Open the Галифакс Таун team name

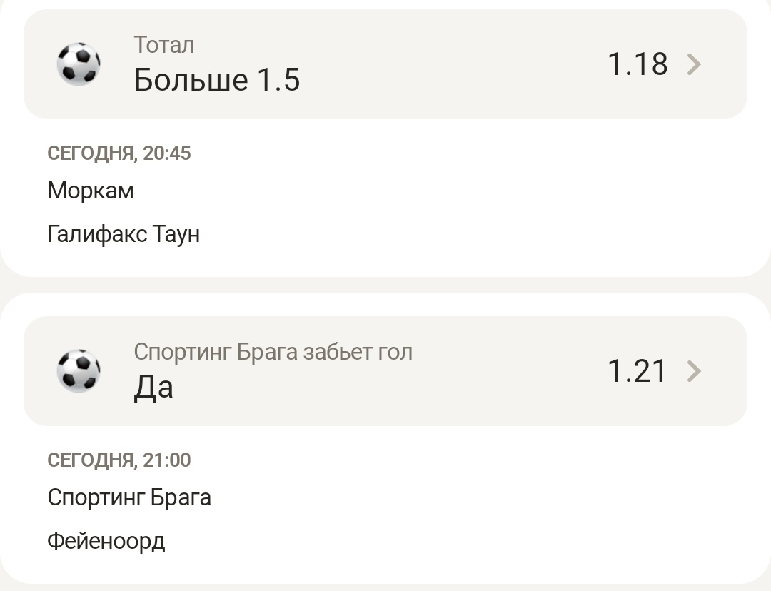(124, 234)
